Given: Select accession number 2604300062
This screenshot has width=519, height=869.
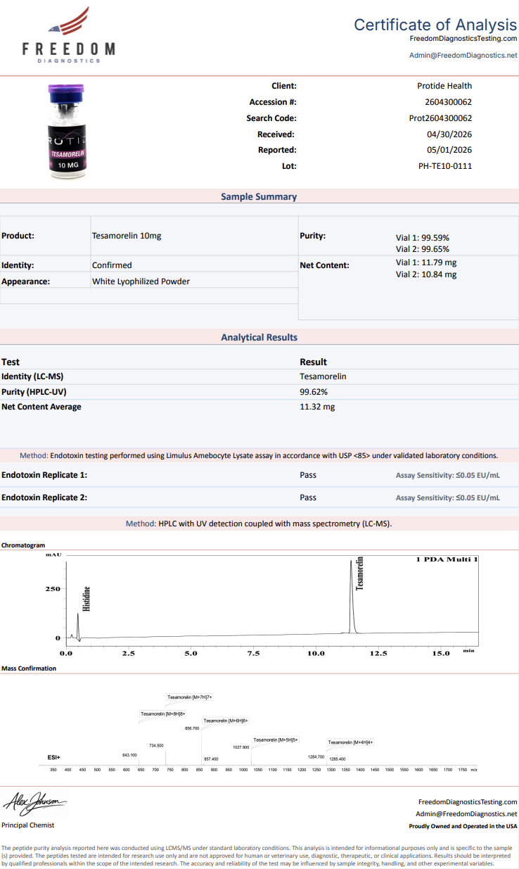Looking at the screenshot, I should coord(449,102).
